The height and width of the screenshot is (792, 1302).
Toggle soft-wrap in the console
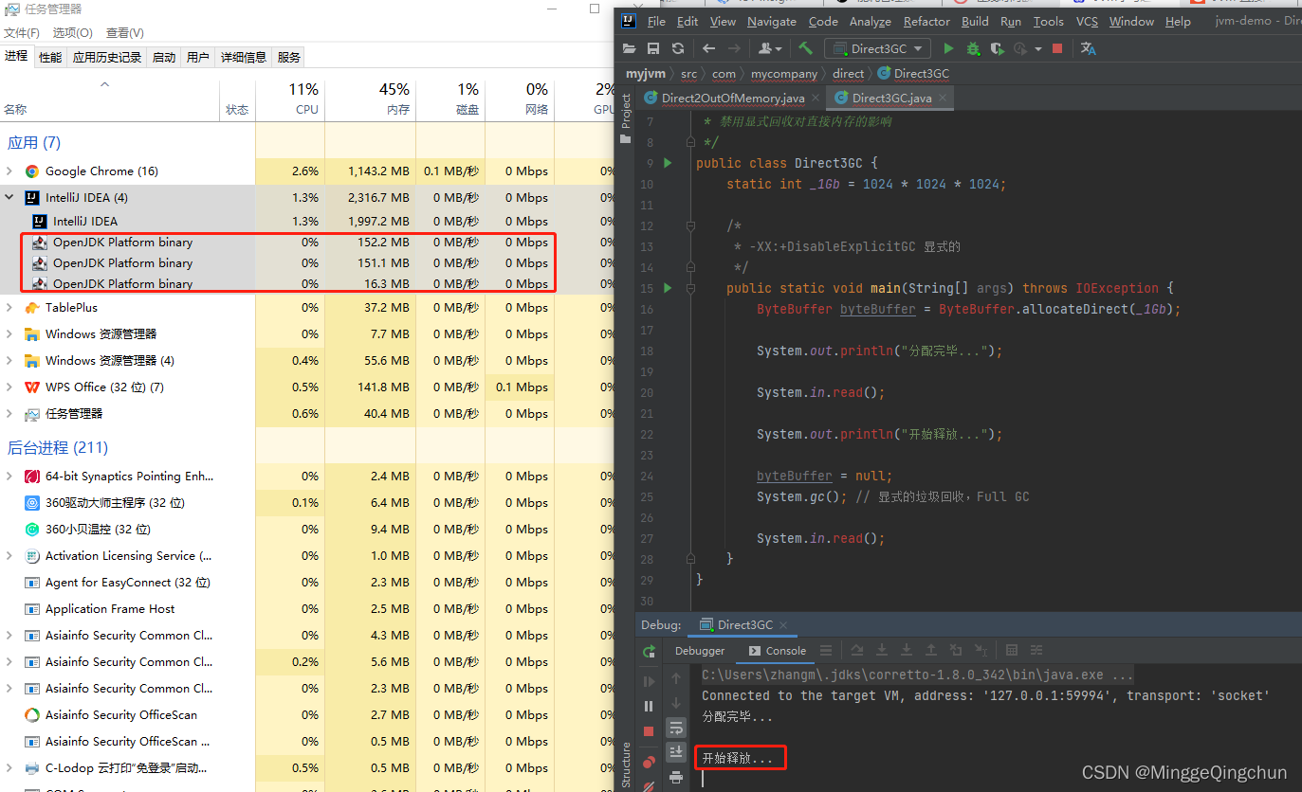pos(676,728)
